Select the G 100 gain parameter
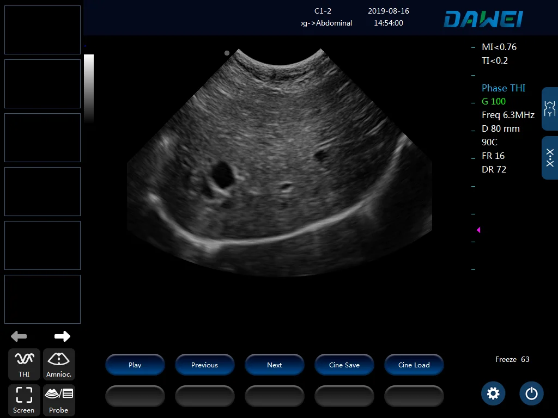The height and width of the screenshot is (418, 558). click(494, 101)
